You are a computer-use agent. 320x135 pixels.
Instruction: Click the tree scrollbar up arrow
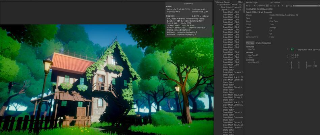pos(244,2)
